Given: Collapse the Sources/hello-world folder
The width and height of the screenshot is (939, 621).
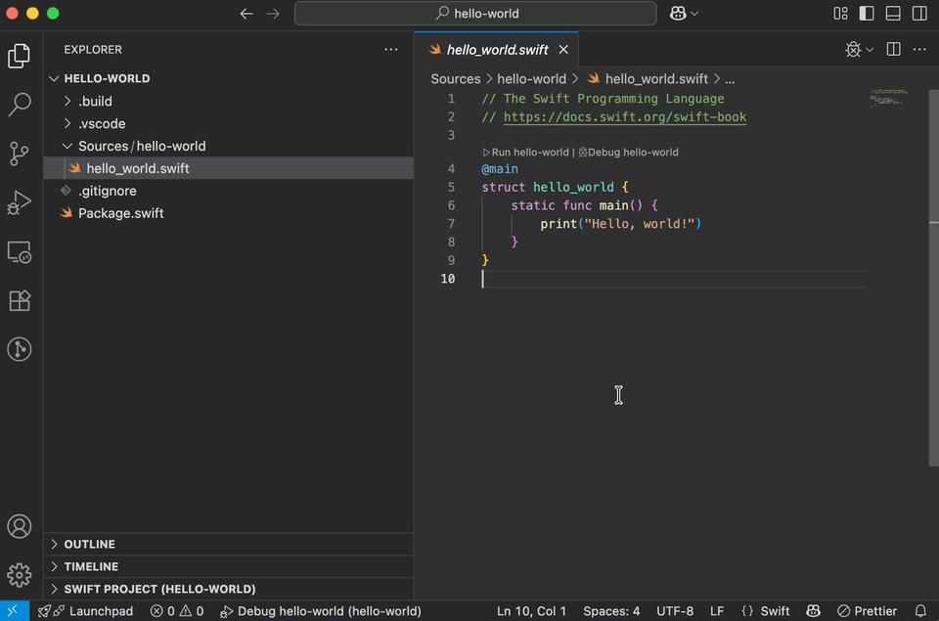Looking at the screenshot, I should (228, 146).
